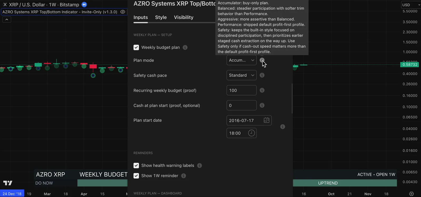Click the Plan mode info icon

point(262,60)
